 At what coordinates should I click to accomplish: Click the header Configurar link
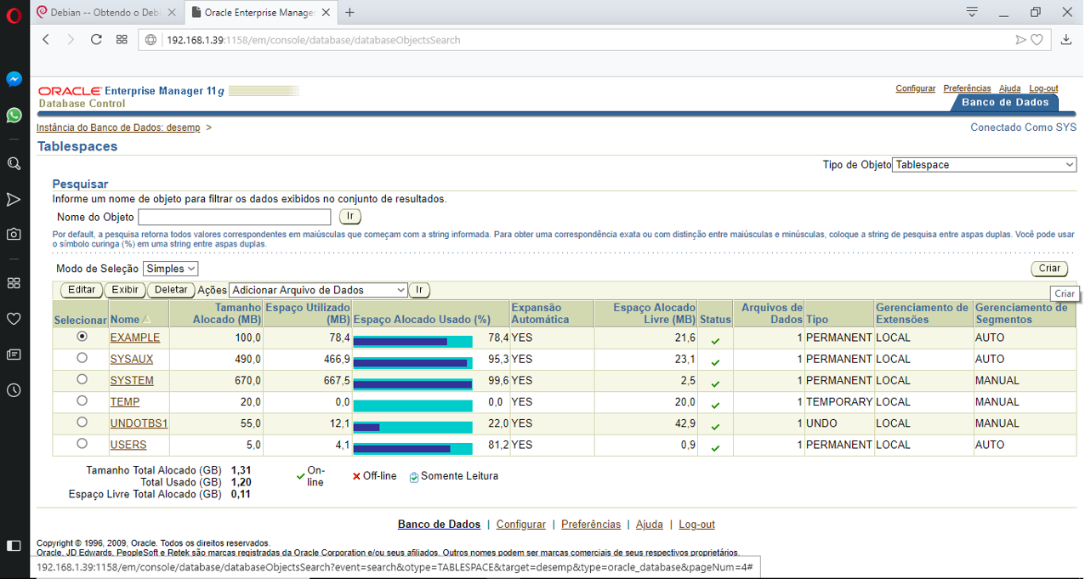click(x=916, y=88)
